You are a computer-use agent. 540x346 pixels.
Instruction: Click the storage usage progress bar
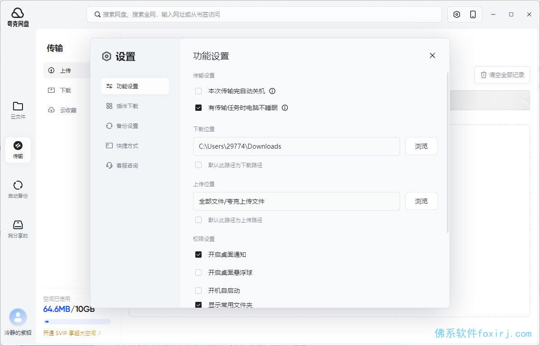(x=77, y=322)
